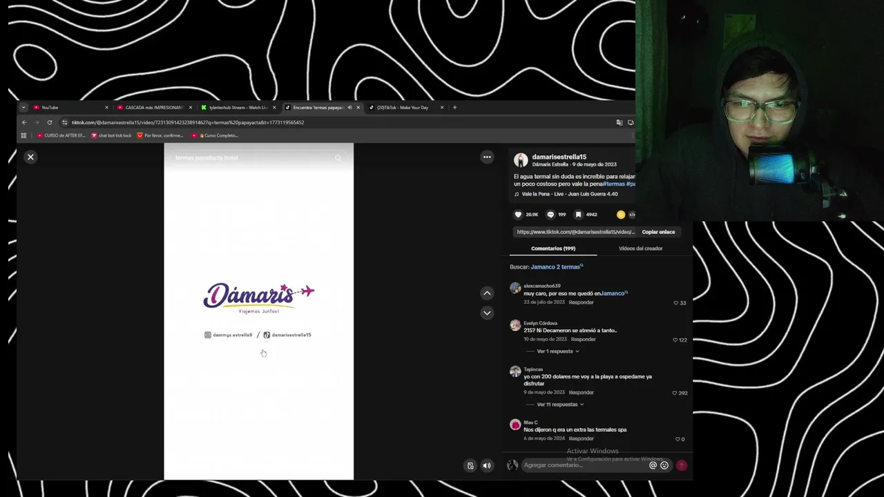The height and width of the screenshot is (497, 884).
Task: Click the @ mention icon
Action: (x=653, y=465)
